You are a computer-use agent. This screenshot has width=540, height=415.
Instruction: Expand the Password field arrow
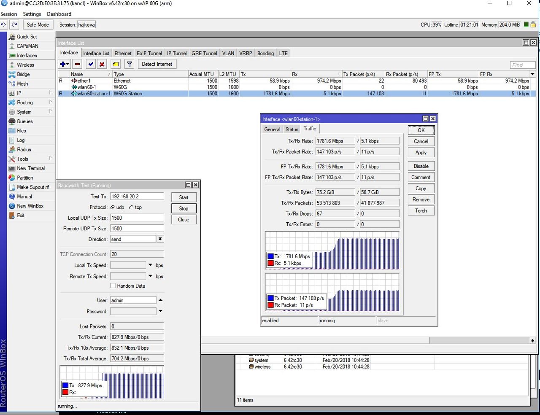click(160, 311)
